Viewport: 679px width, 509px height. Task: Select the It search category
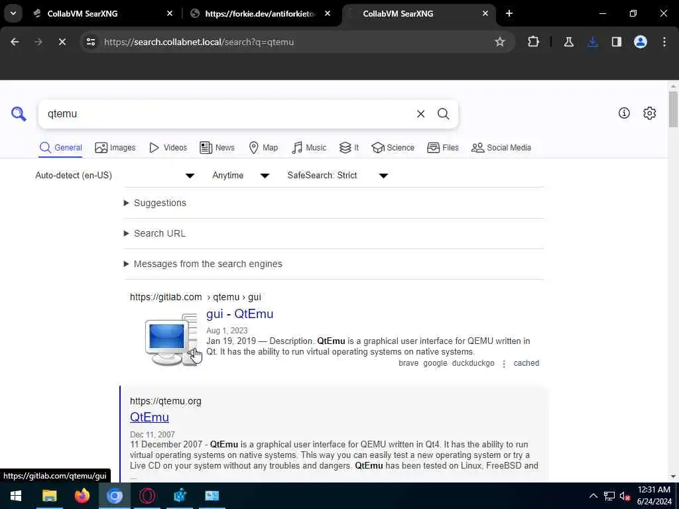pyautogui.click(x=349, y=148)
